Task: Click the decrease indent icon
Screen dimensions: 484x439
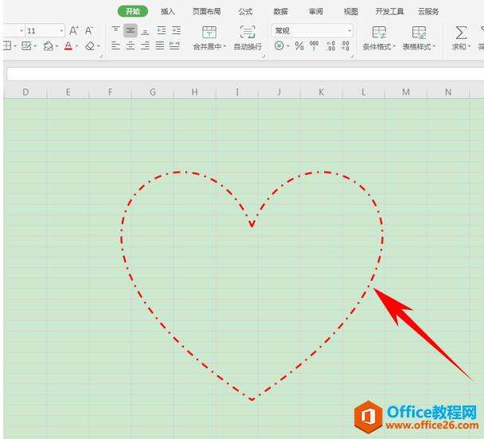Action: coord(161,30)
